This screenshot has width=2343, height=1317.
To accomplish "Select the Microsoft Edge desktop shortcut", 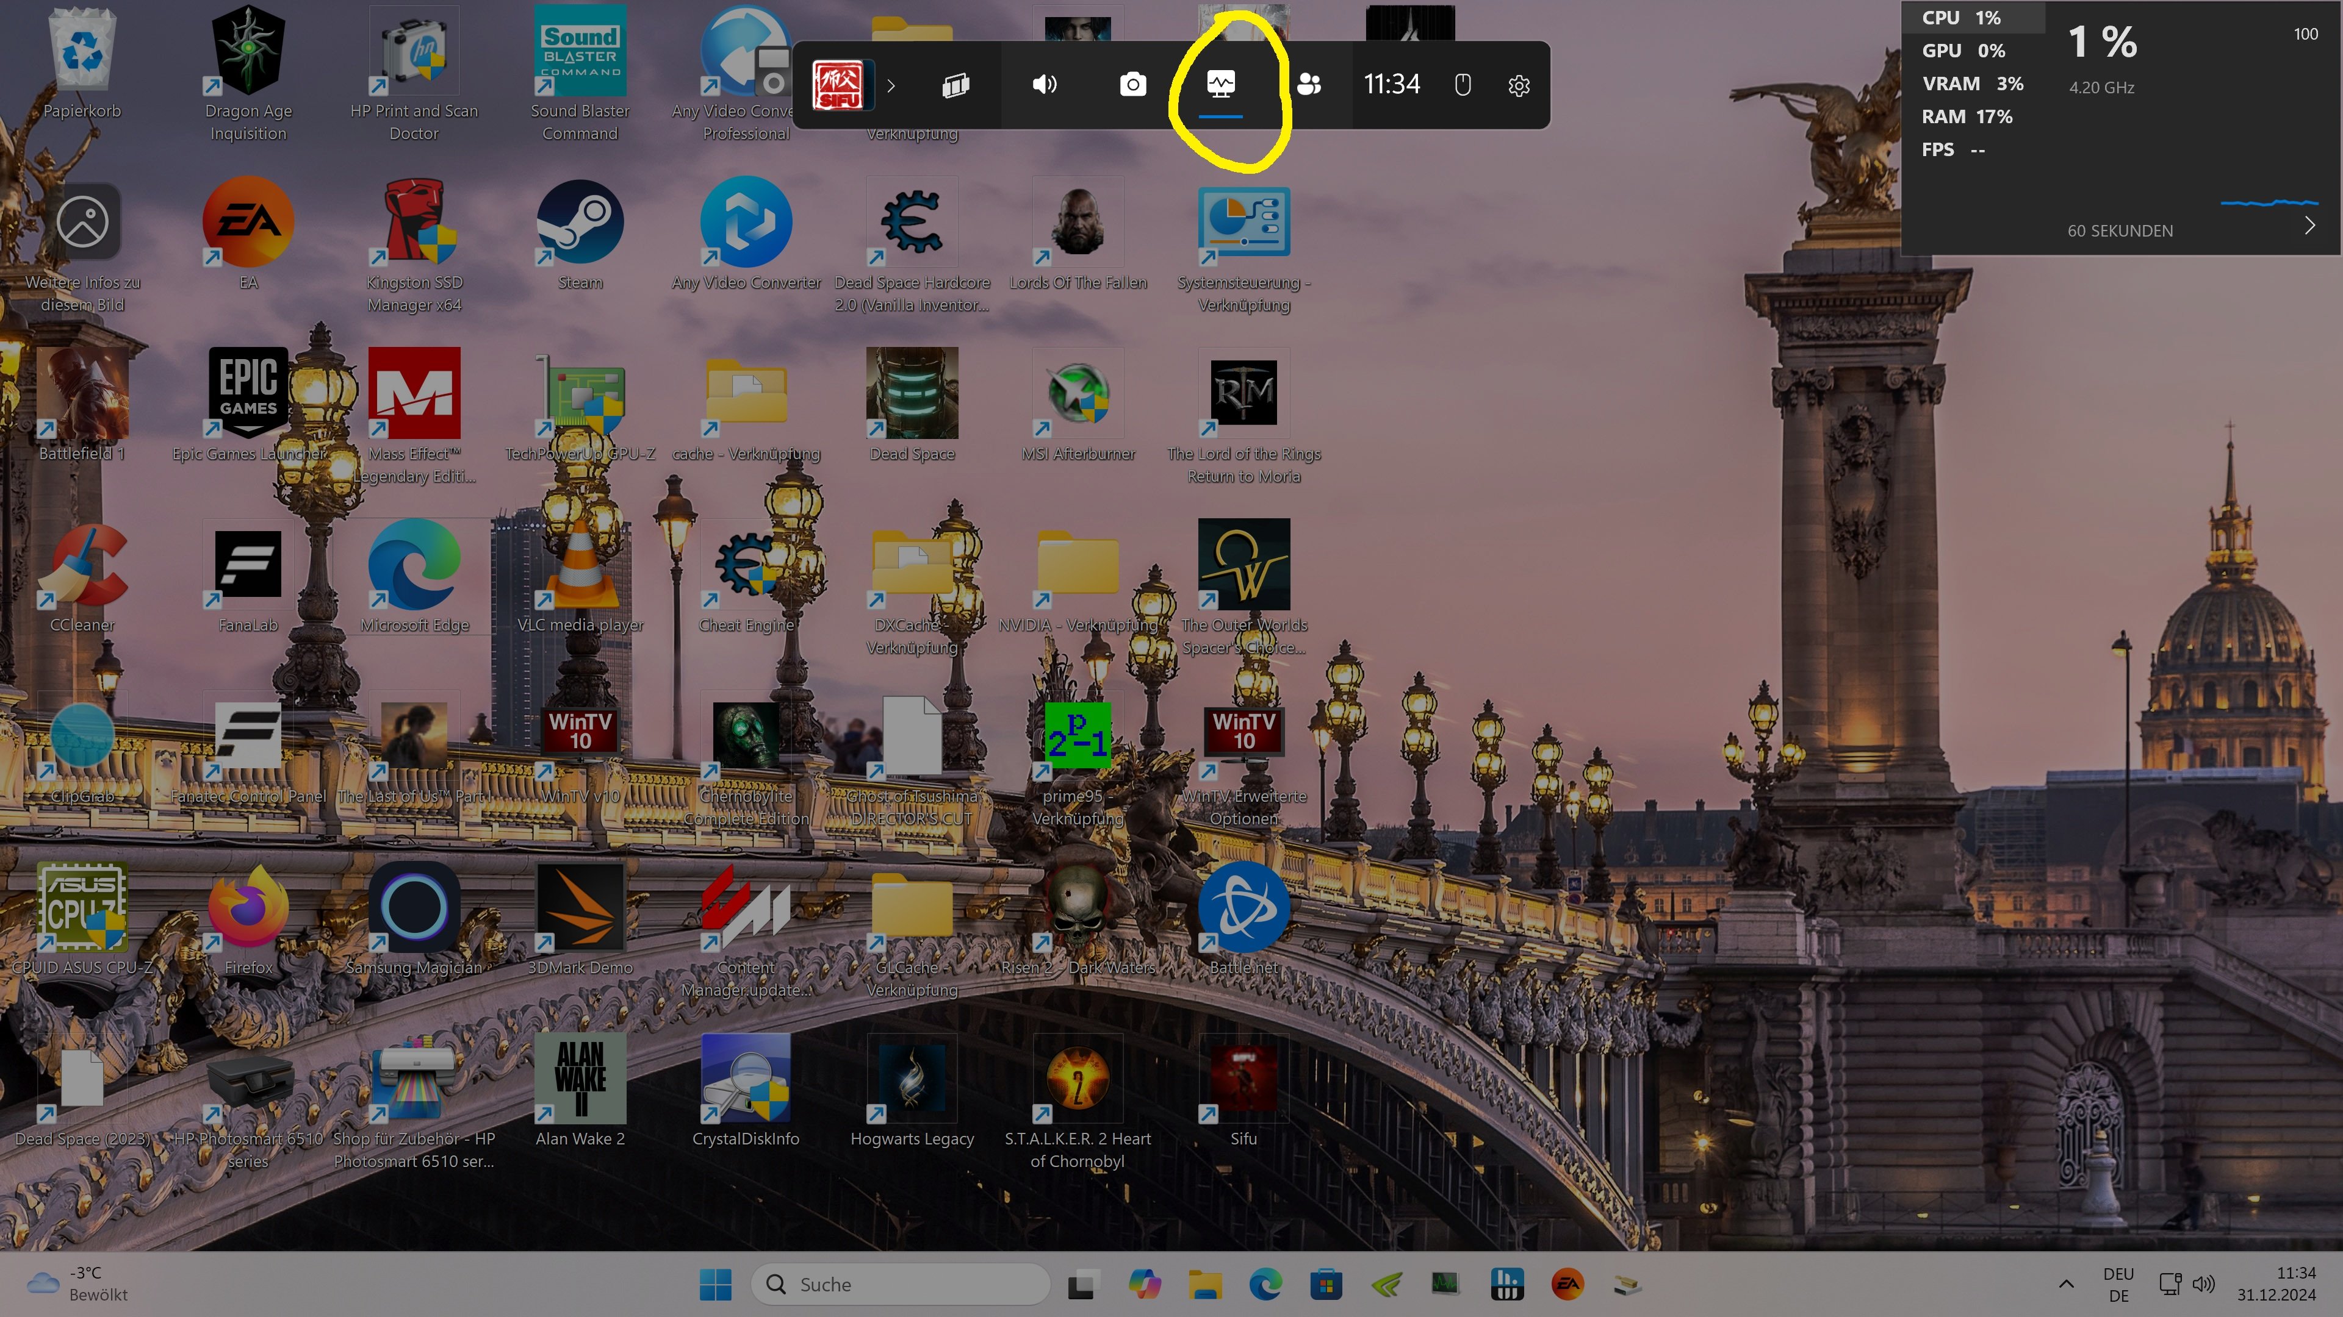I will tap(414, 577).
